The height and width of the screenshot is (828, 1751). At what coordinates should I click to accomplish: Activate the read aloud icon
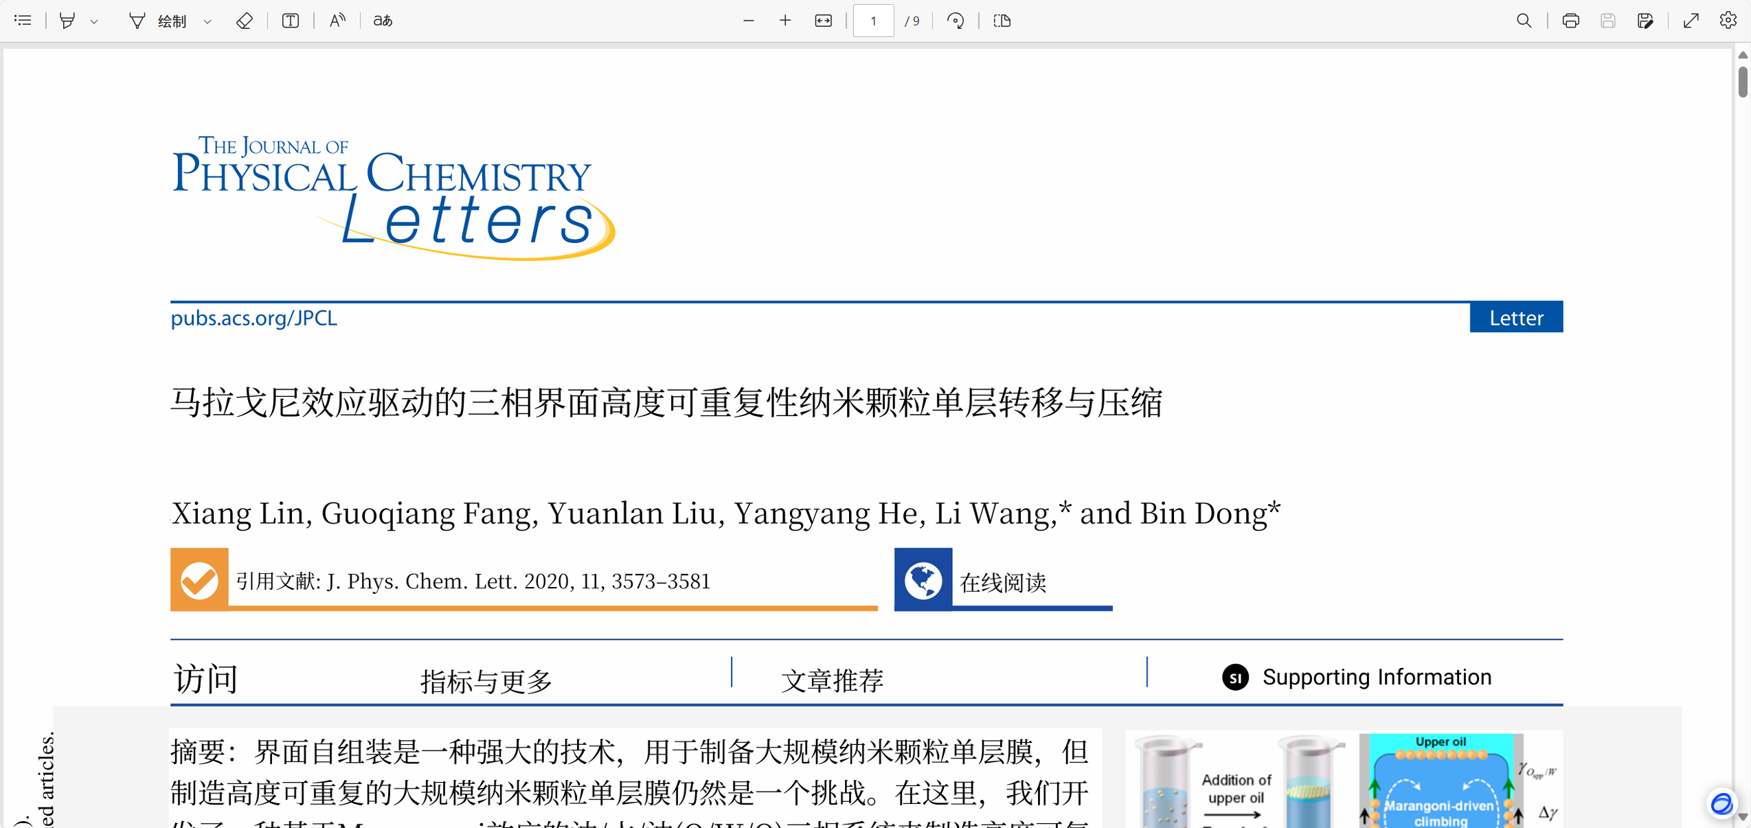tap(337, 21)
